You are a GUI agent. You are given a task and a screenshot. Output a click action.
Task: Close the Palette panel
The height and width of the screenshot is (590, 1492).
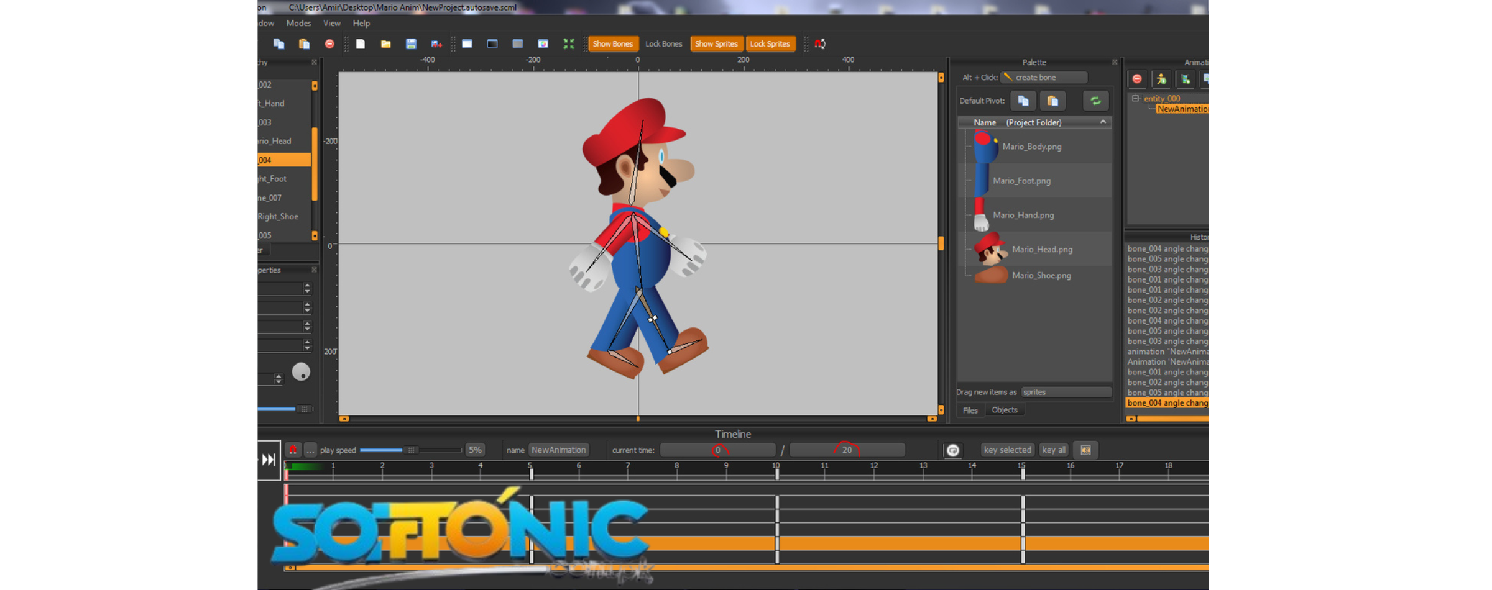point(1114,62)
